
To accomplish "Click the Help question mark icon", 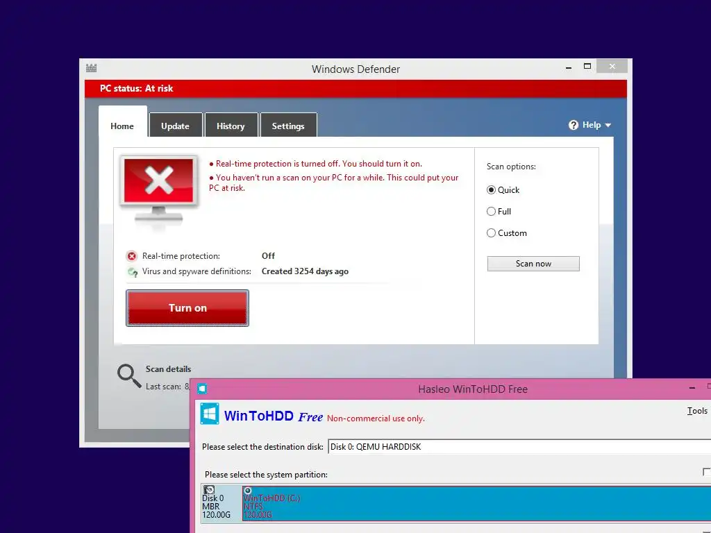I will 573,125.
